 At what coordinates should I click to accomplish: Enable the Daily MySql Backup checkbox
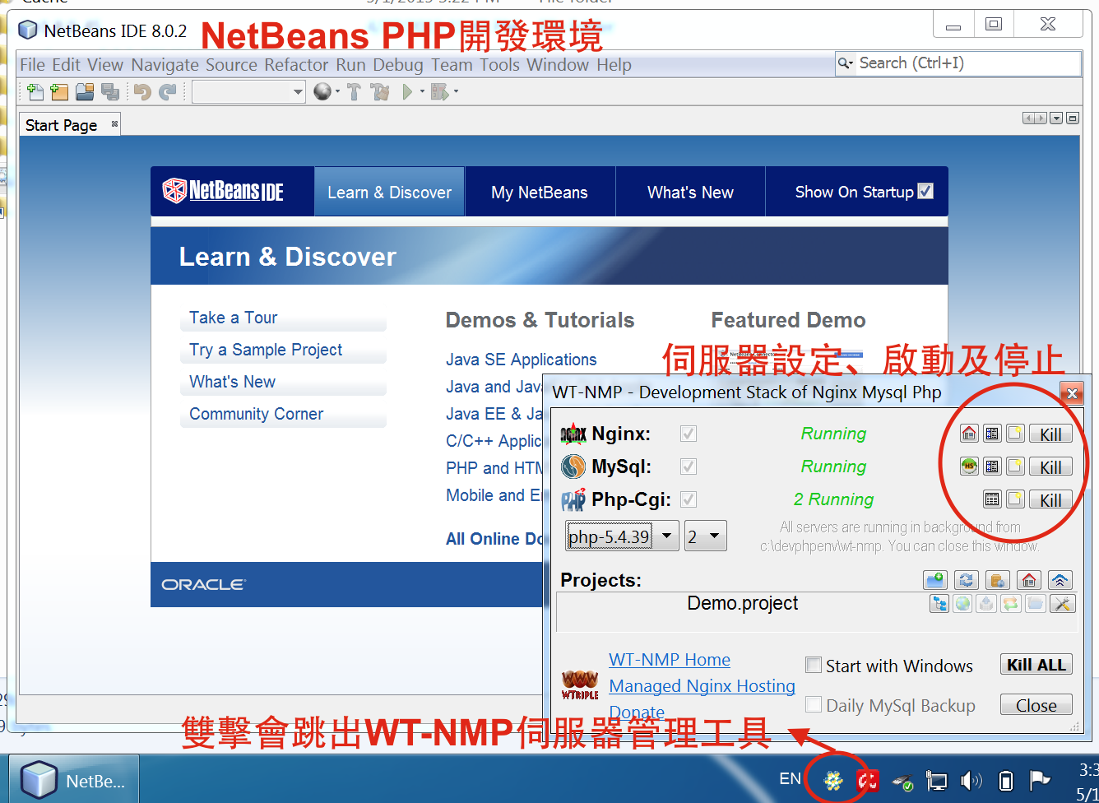(814, 704)
